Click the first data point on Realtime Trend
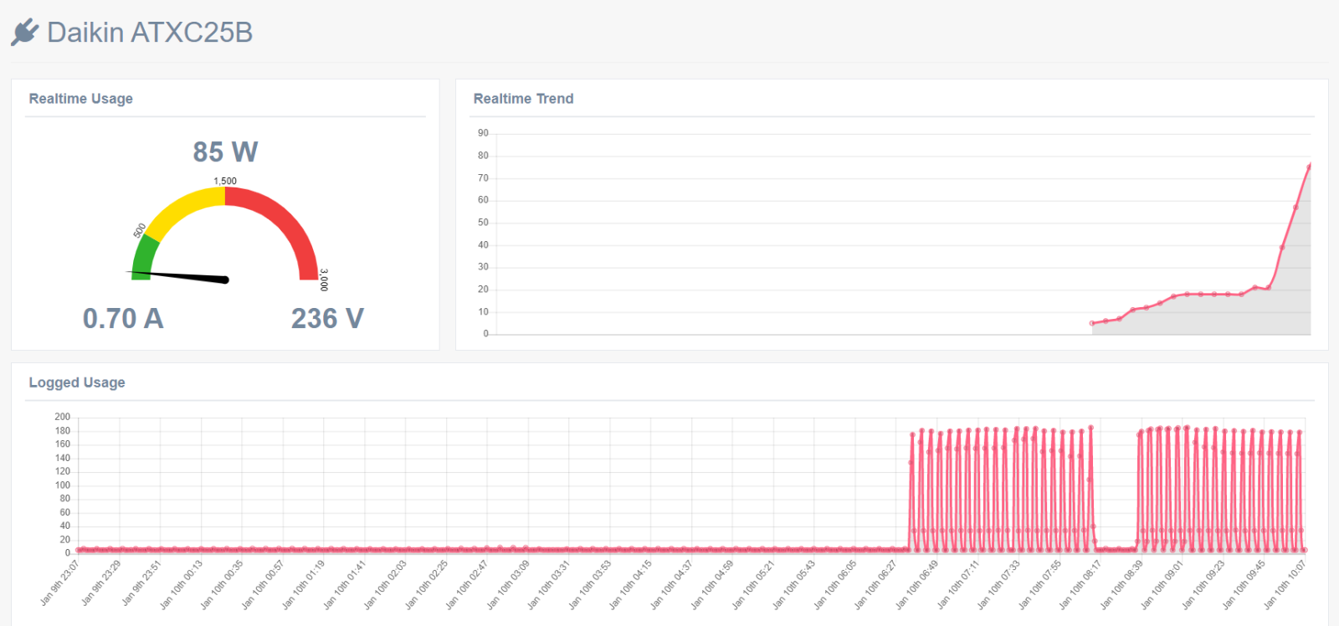 1092,323
